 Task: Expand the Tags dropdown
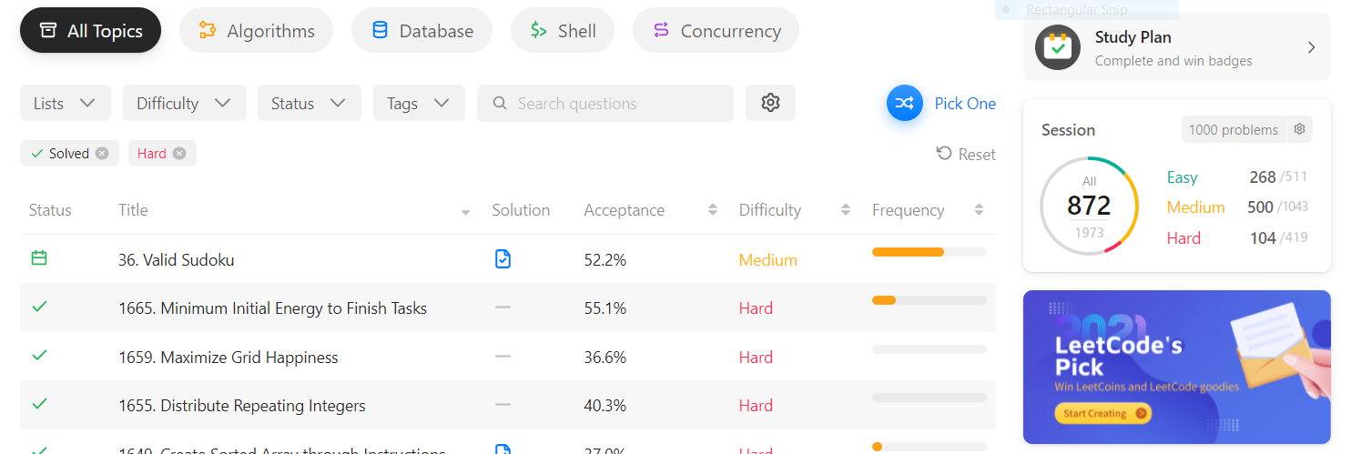[x=419, y=103]
